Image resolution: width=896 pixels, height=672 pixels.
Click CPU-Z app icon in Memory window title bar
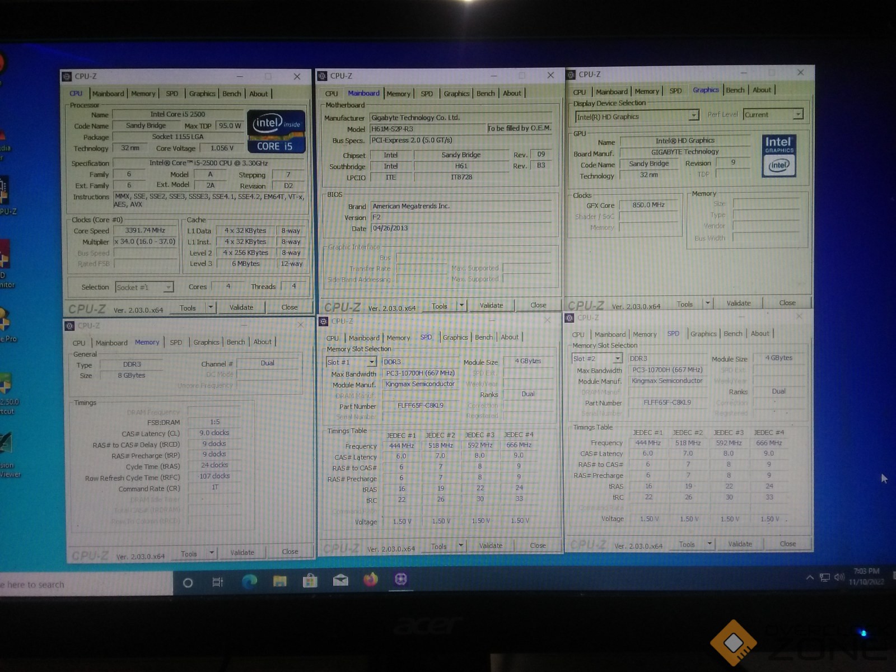(70, 325)
